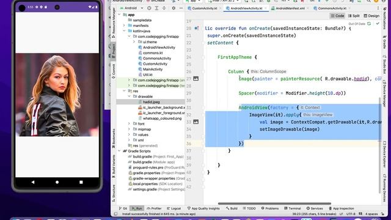Image resolution: width=391 pixels, height=220 pixels.
Task: Open the Git tool window
Action: tap(123, 208)
